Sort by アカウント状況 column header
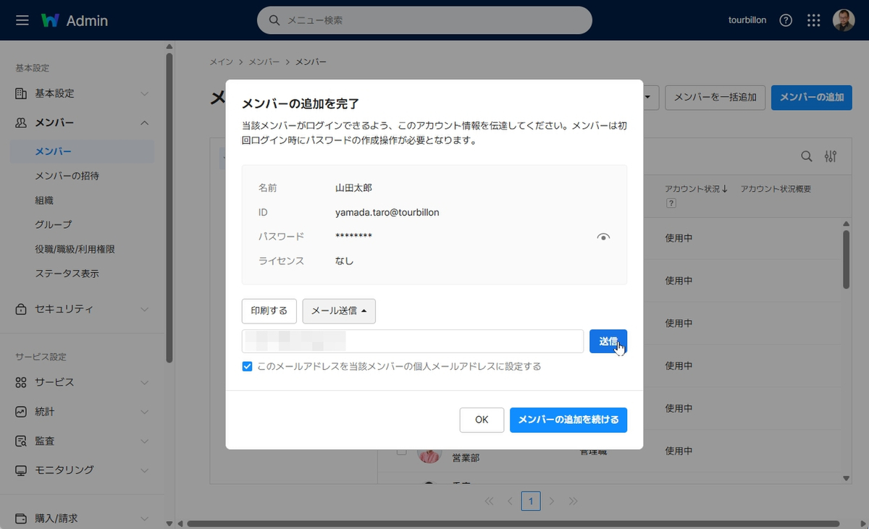Screen dimensions: 869x529 coord(697,189)
